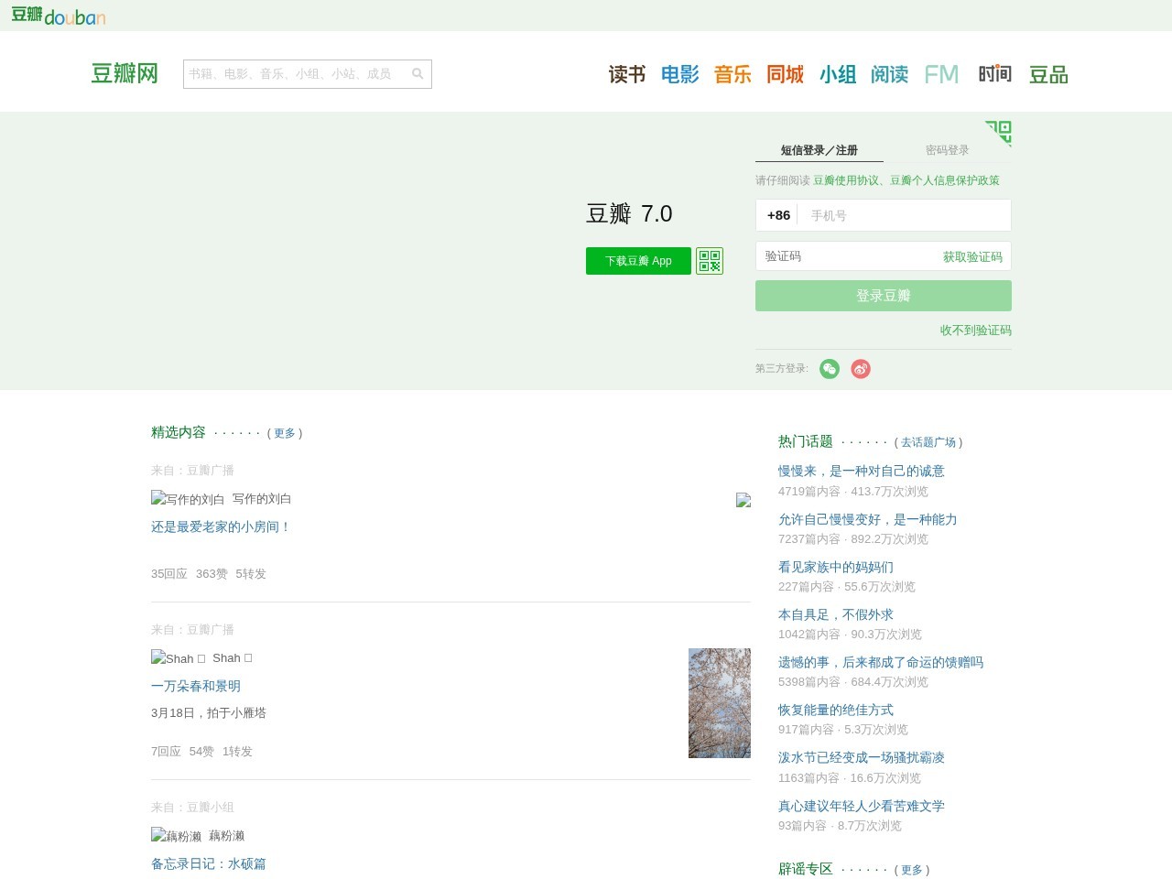Open topic 本自具足，不假外求

pyautogui.click(x=836, y=614)
